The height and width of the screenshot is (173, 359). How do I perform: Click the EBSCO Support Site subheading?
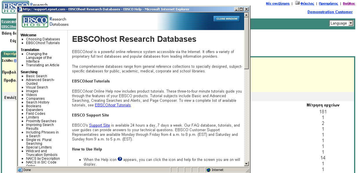tap(91, 115)
